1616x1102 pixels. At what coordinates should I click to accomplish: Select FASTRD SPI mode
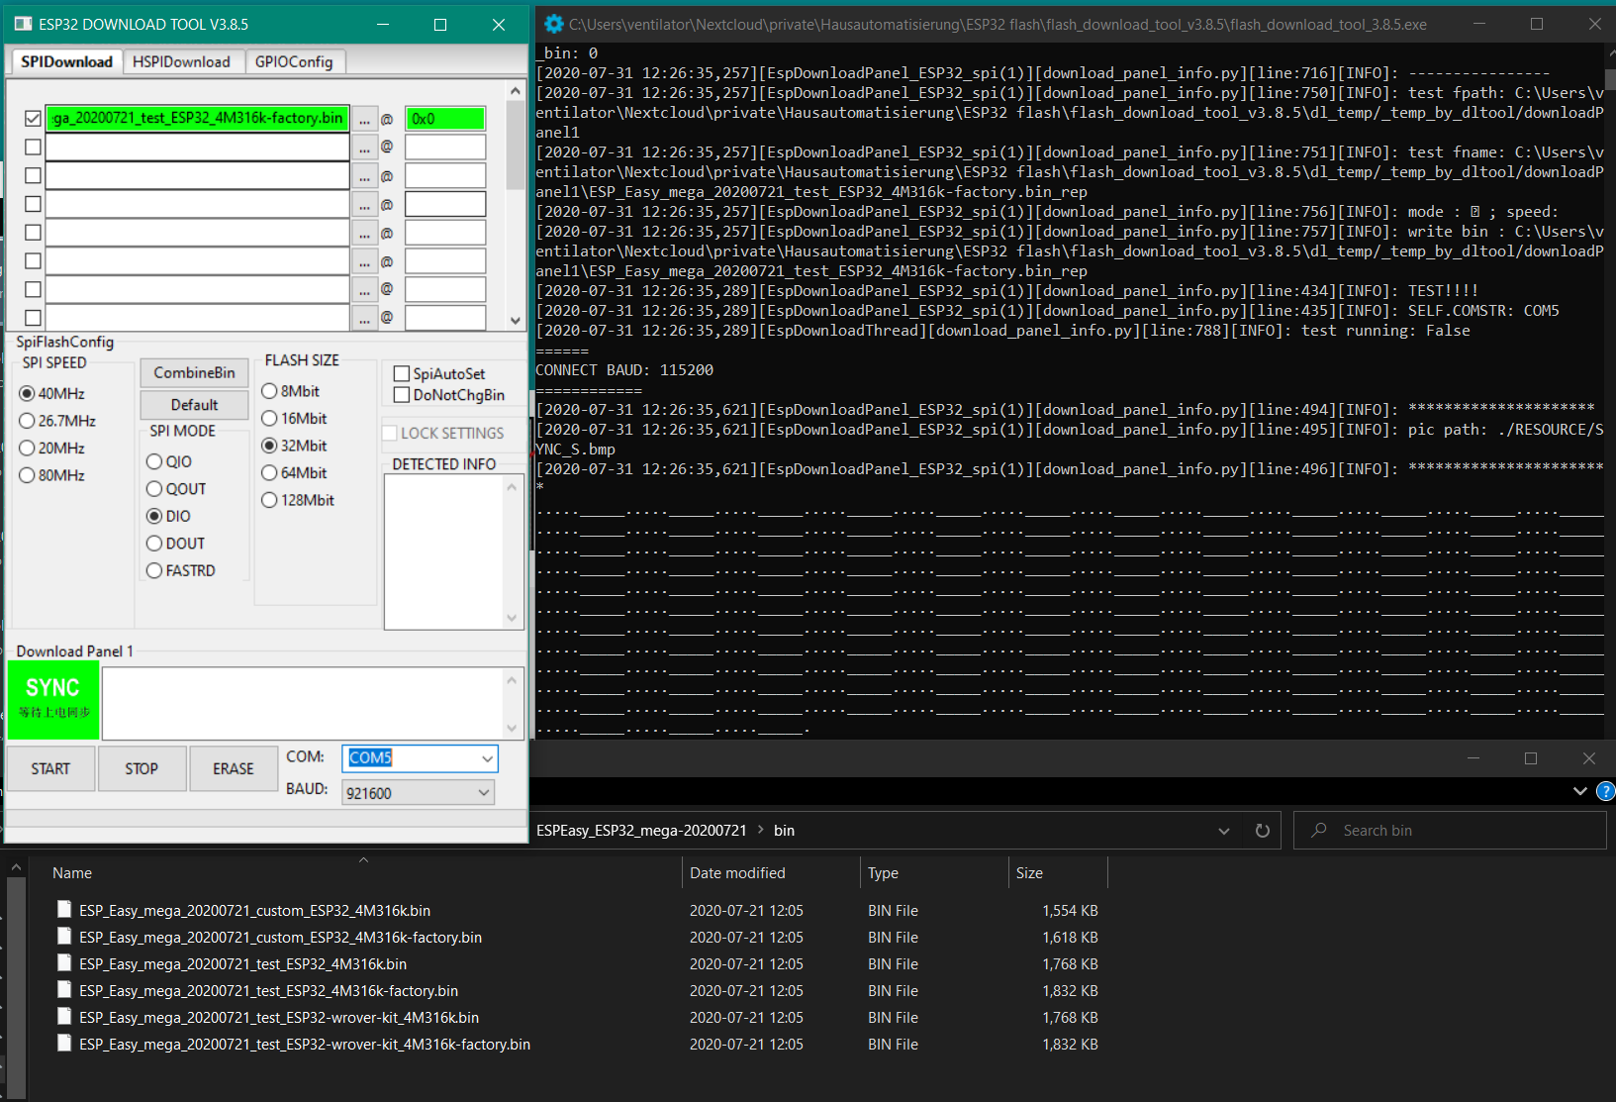154,570
